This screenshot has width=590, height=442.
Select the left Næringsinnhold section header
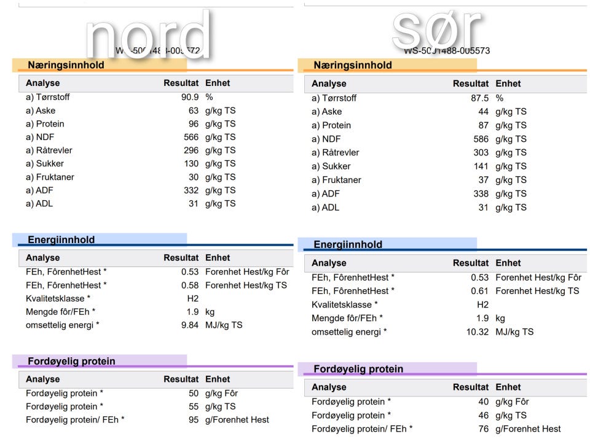point(66,64)
